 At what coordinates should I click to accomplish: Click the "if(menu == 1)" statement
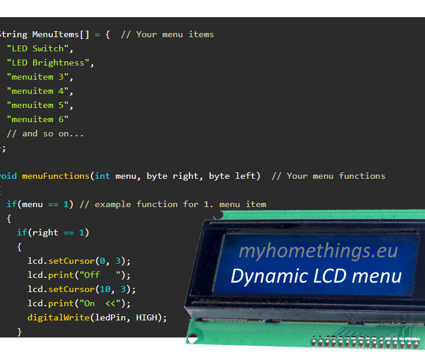pos(40,204)
